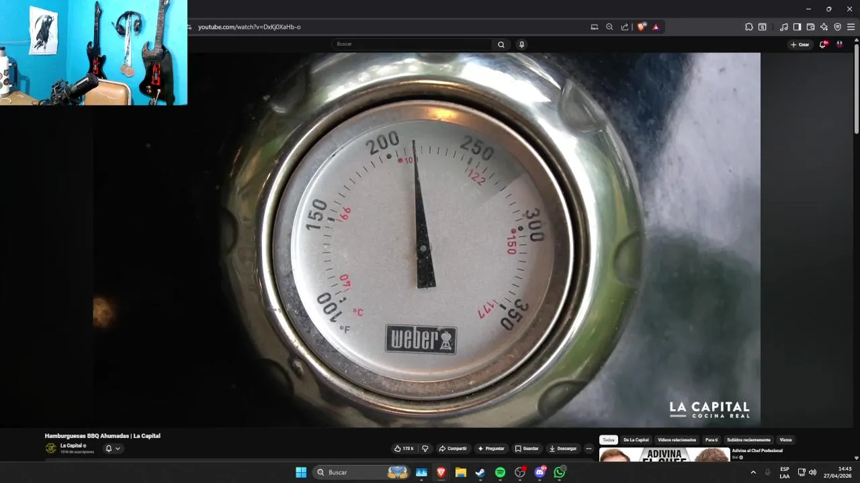This screenshot has width=860, height=483.
Task: Click the Descargar button
Action: [x=563, y=448]
